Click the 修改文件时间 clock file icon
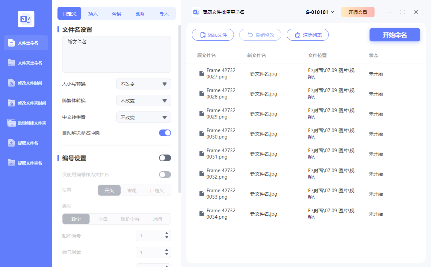431x267 pixels. (11, 83)
